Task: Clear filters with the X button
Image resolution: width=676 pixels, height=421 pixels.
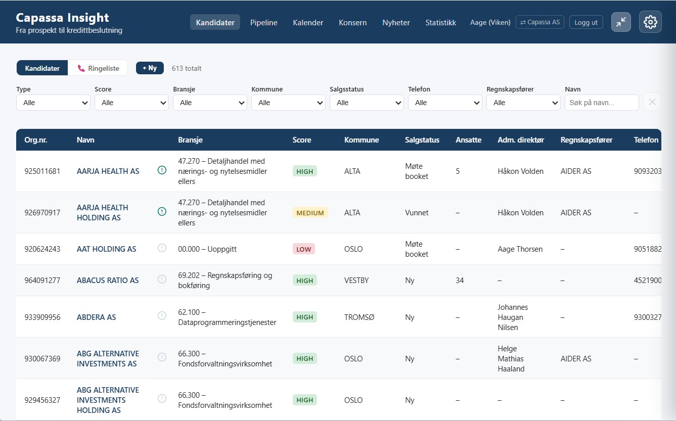Action: click(652, 102)
